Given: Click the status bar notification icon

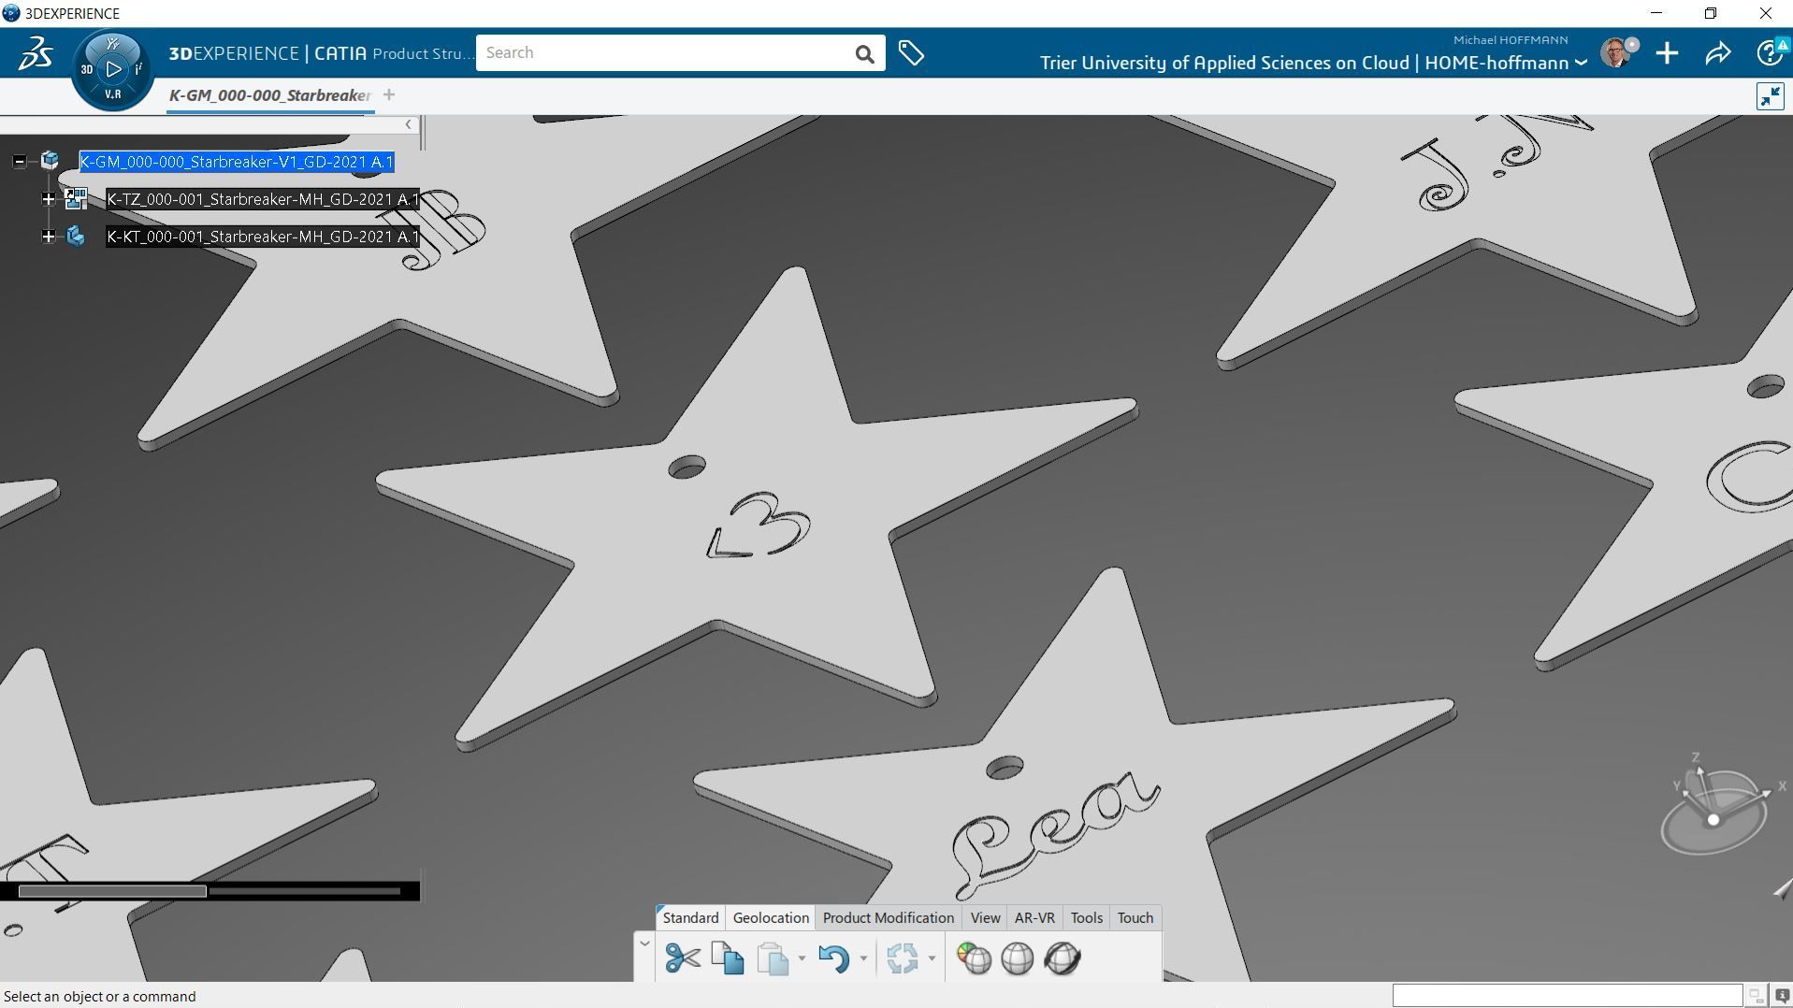Looking at the screenshot, I should (1783, 997).
